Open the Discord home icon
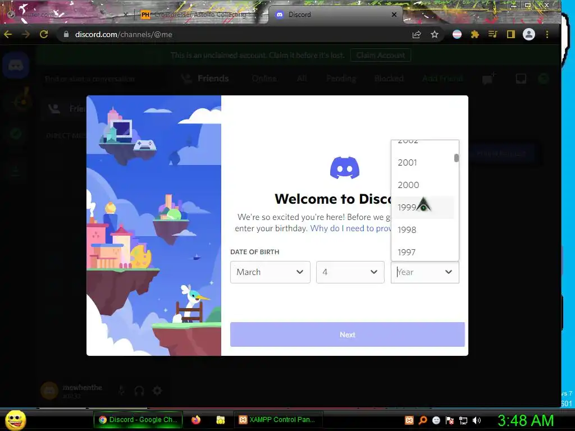 pos(16,66)
